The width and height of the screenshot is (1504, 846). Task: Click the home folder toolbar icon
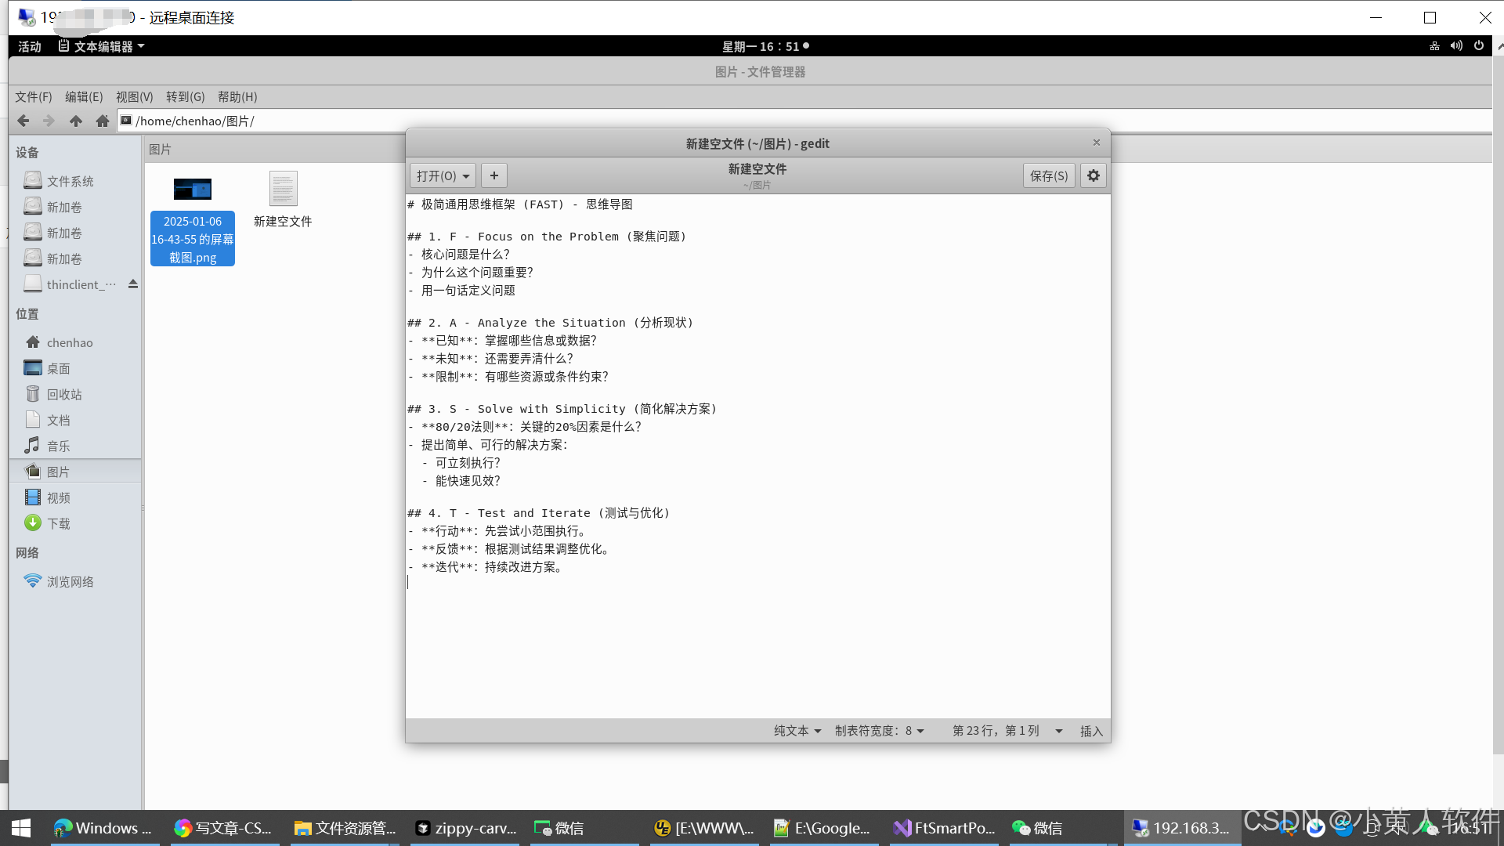point(103,121)
